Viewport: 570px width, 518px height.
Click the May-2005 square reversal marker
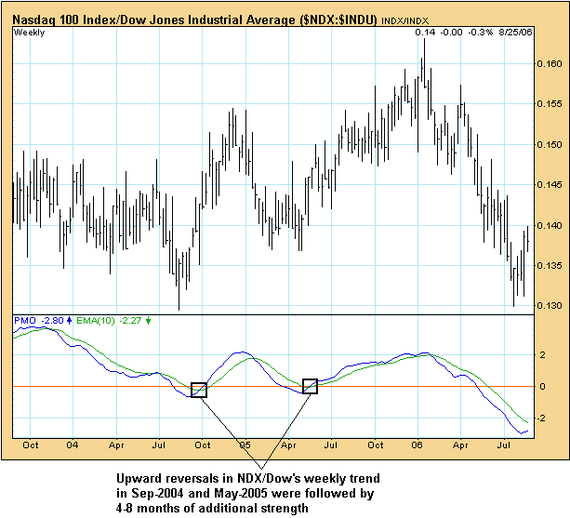click(x=311, y=385)
